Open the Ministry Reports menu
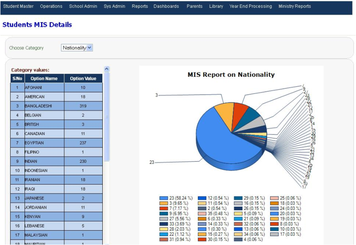The image size is (356, 245). tap(294, 6)
